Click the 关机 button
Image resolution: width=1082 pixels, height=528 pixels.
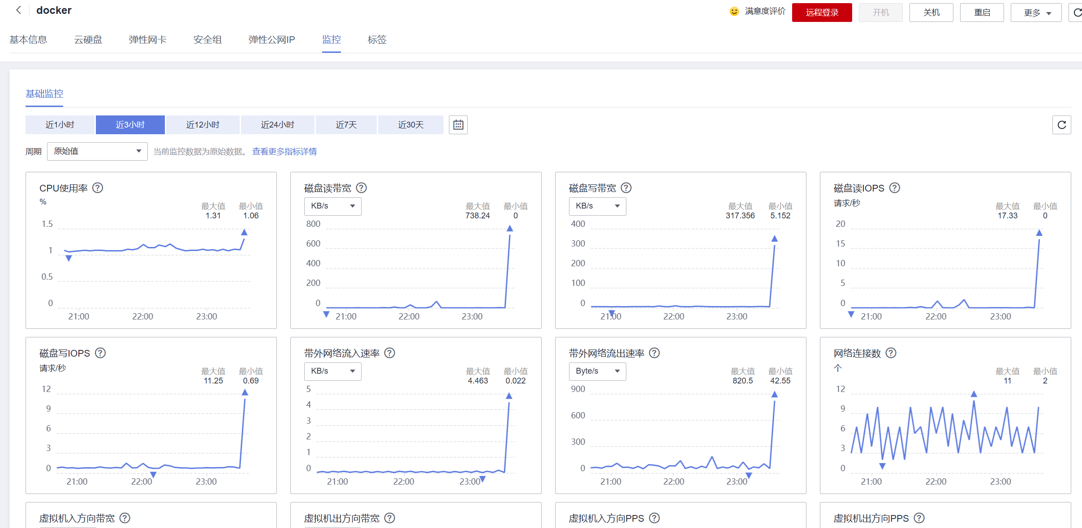pos(931,13)
